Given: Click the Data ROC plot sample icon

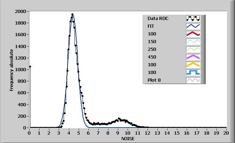Looking at the screenshot, I should coord(193,18).
